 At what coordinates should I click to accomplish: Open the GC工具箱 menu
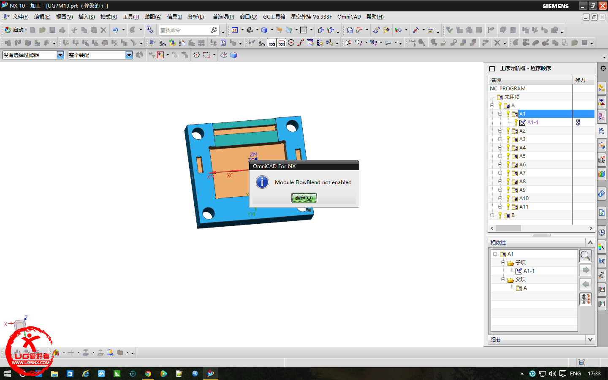pos(274,17)
